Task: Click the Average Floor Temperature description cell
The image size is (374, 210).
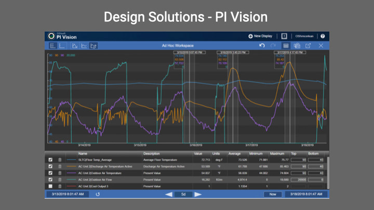Action: [x=160, y=160]
